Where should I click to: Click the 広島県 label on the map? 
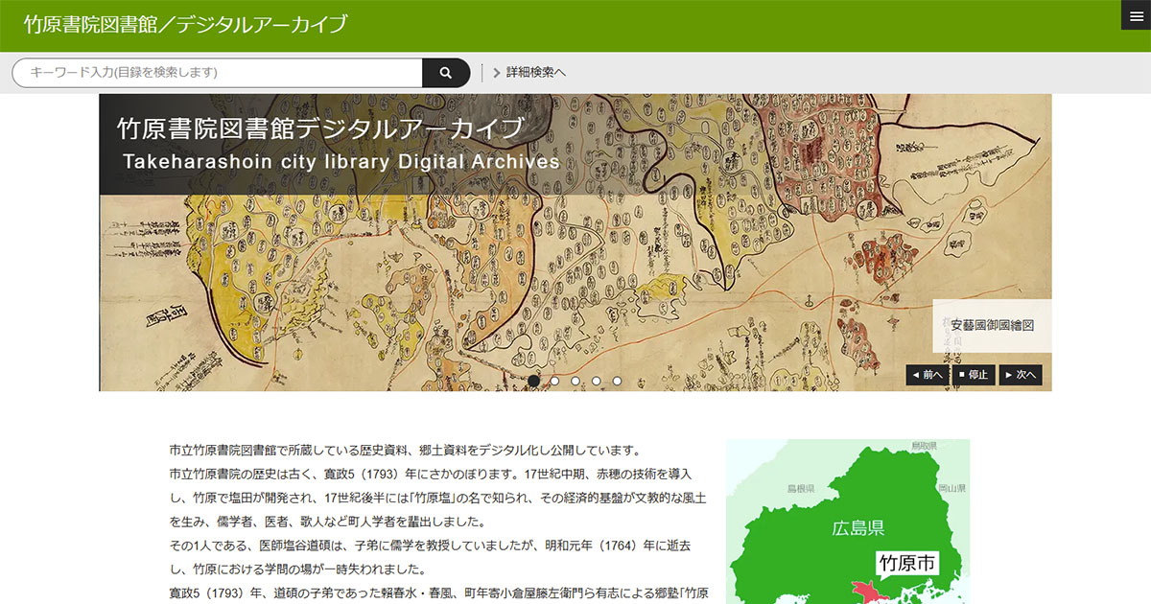857,528
